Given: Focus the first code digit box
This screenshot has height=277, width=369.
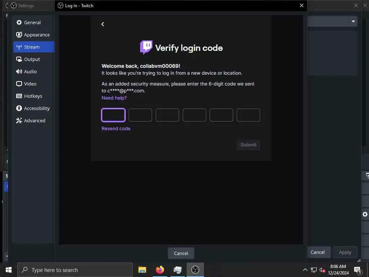Looking at the screenshot, I should coord(113,115).
